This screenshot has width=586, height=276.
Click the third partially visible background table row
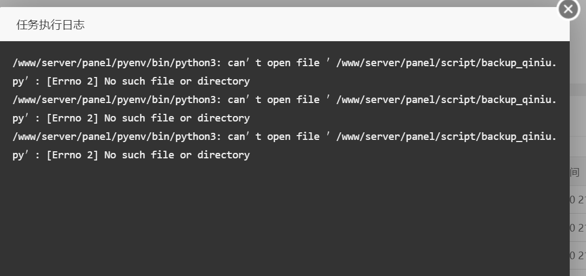(578, 255)
